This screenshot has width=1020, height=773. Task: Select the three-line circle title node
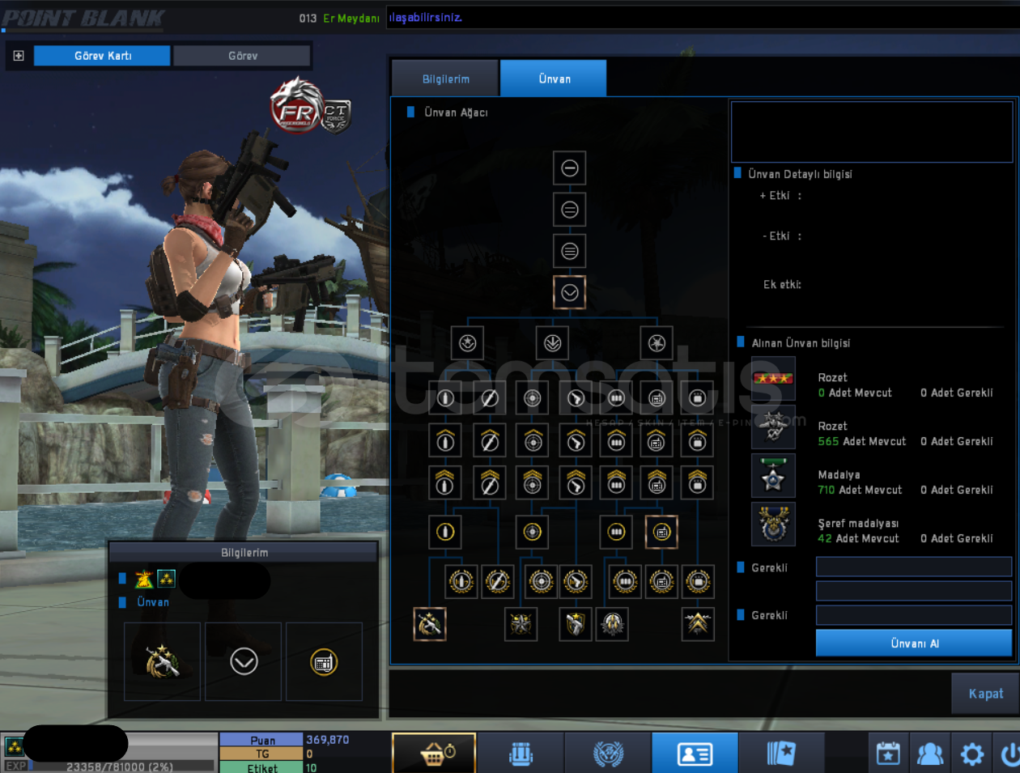570,251
